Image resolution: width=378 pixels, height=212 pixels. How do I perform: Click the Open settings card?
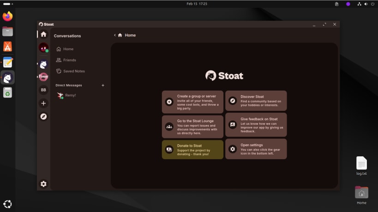click(x=256, y=149)
